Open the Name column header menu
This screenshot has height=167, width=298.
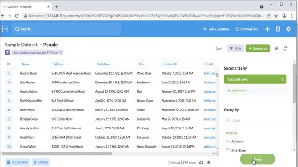point(27,64)
